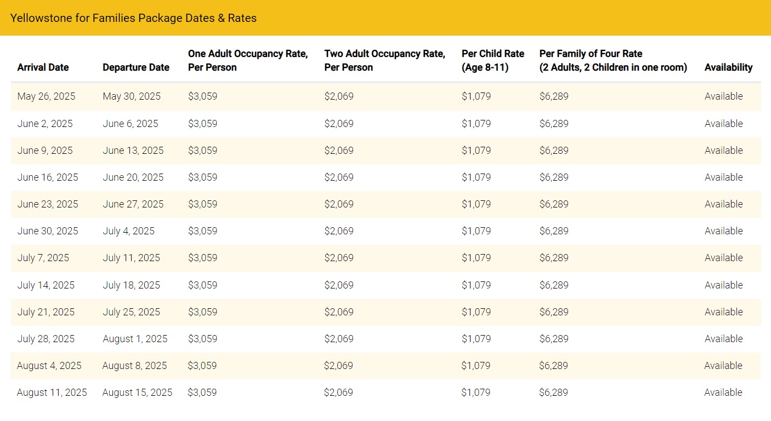Select departure date August 8, 2025
Viewport: 771px width, 421px height.
coord(134,366)
